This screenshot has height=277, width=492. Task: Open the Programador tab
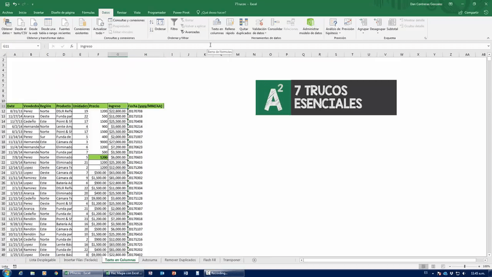click(x=157, y=13)
